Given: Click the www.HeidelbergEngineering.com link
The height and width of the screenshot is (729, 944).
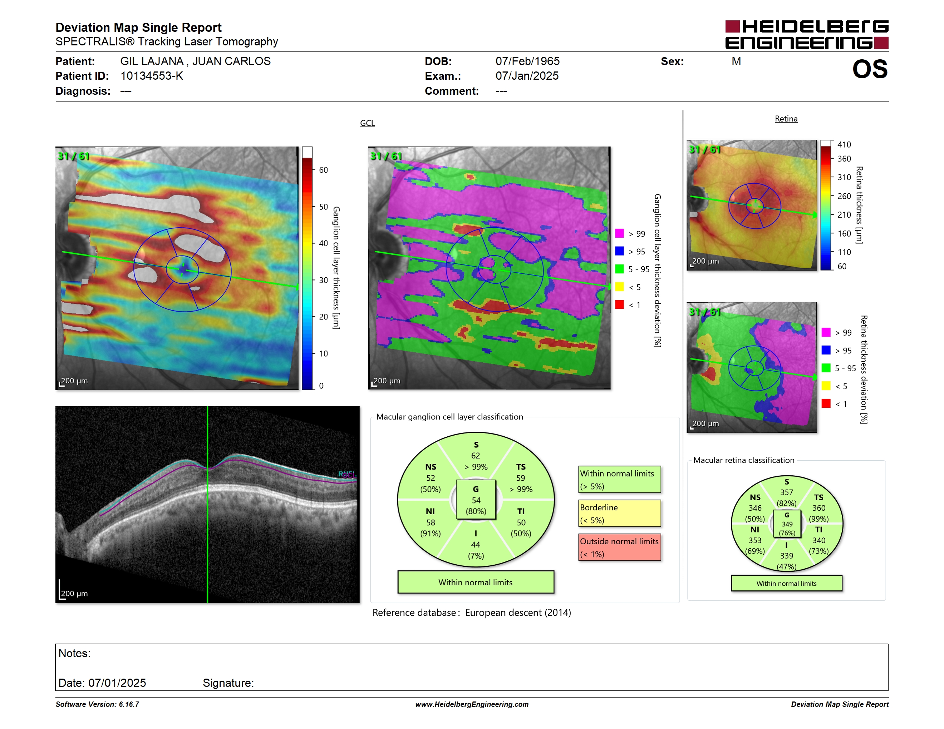Looking at the screenshot, I should pyautogui.click(x=472, y=704).
